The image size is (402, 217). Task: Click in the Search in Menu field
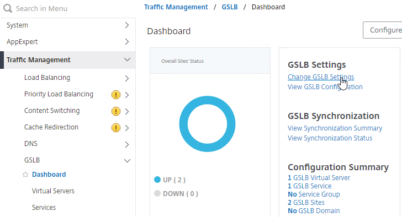click(68, 9)
